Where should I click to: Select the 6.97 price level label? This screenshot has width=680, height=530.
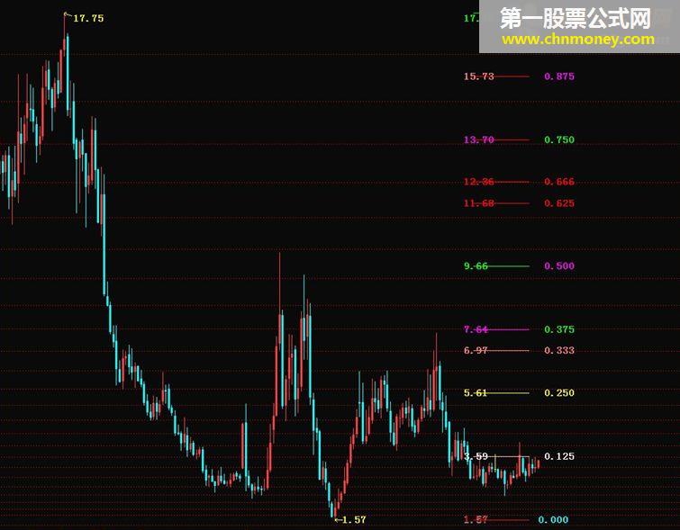(x=476, y=350)
